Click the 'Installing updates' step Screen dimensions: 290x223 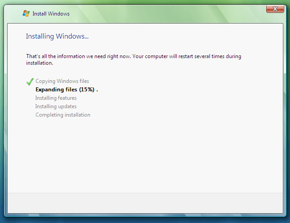56,106
